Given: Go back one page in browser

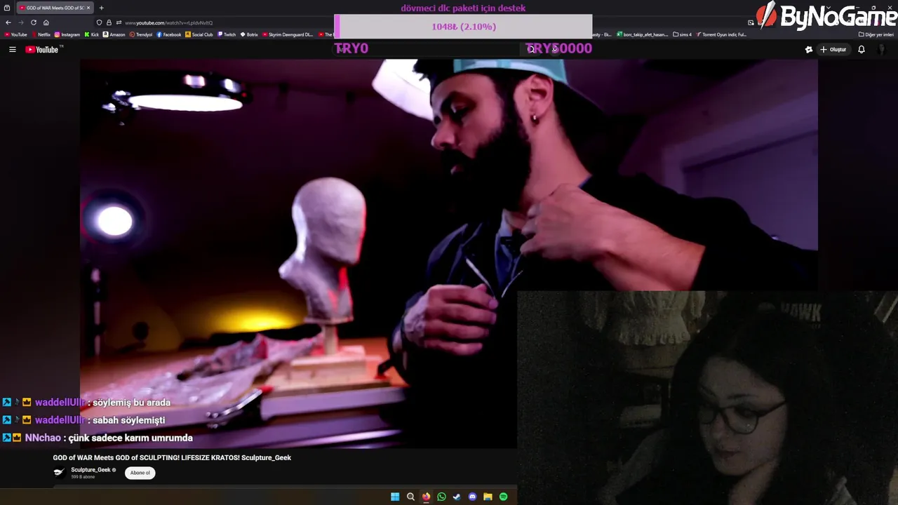Looking at the screenshot, I should (8, 22).
